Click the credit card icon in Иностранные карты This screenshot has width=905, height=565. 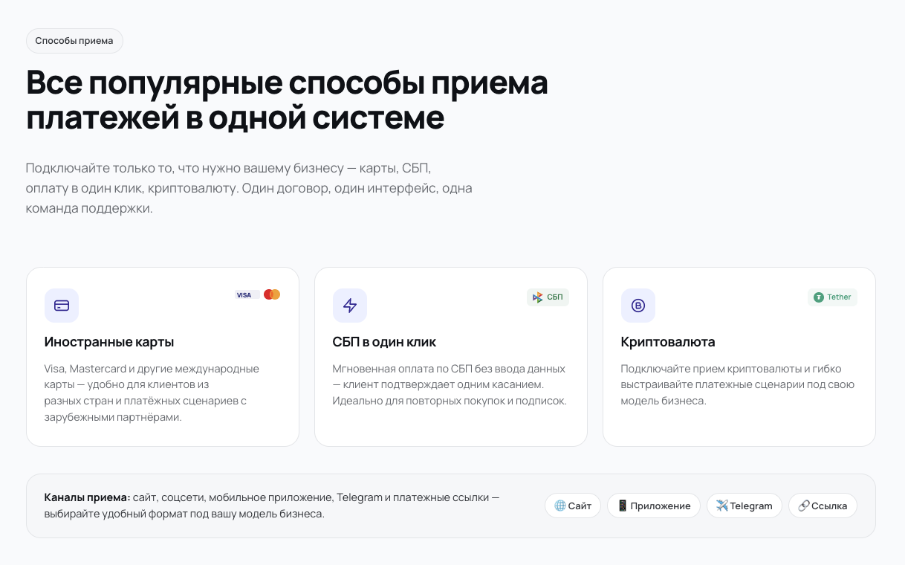62,306
